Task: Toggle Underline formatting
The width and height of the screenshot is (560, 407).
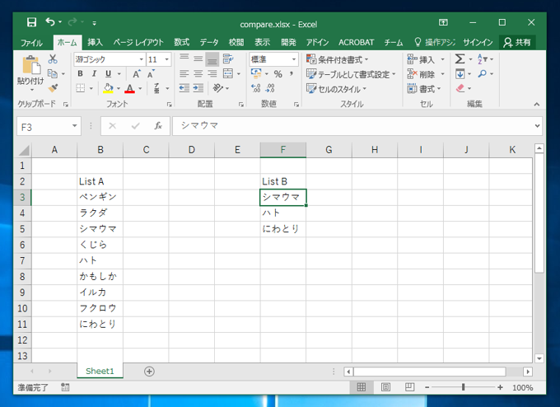Action: point(108,73)
